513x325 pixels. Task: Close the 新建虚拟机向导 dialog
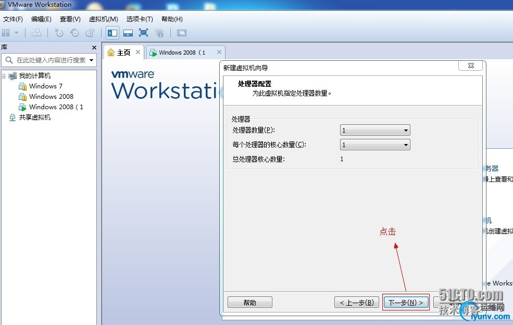pyautogui.click(x=471, y=66)
